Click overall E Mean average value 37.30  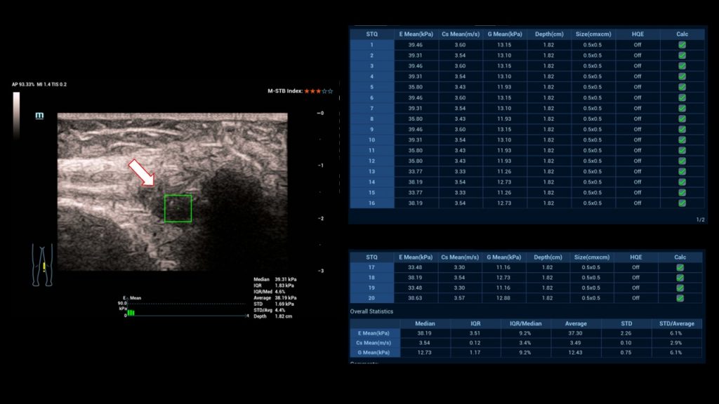pos(576,333)
